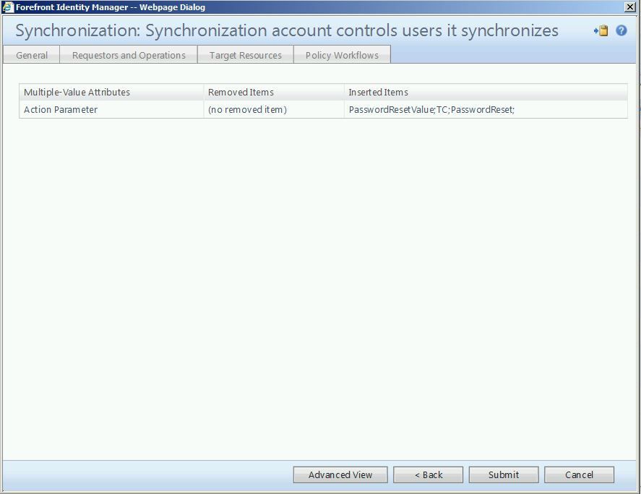Click the PasswordResetValue;TC;PasswordReset; cell
The width and height of the screenshot is (641, 494).
486,110
